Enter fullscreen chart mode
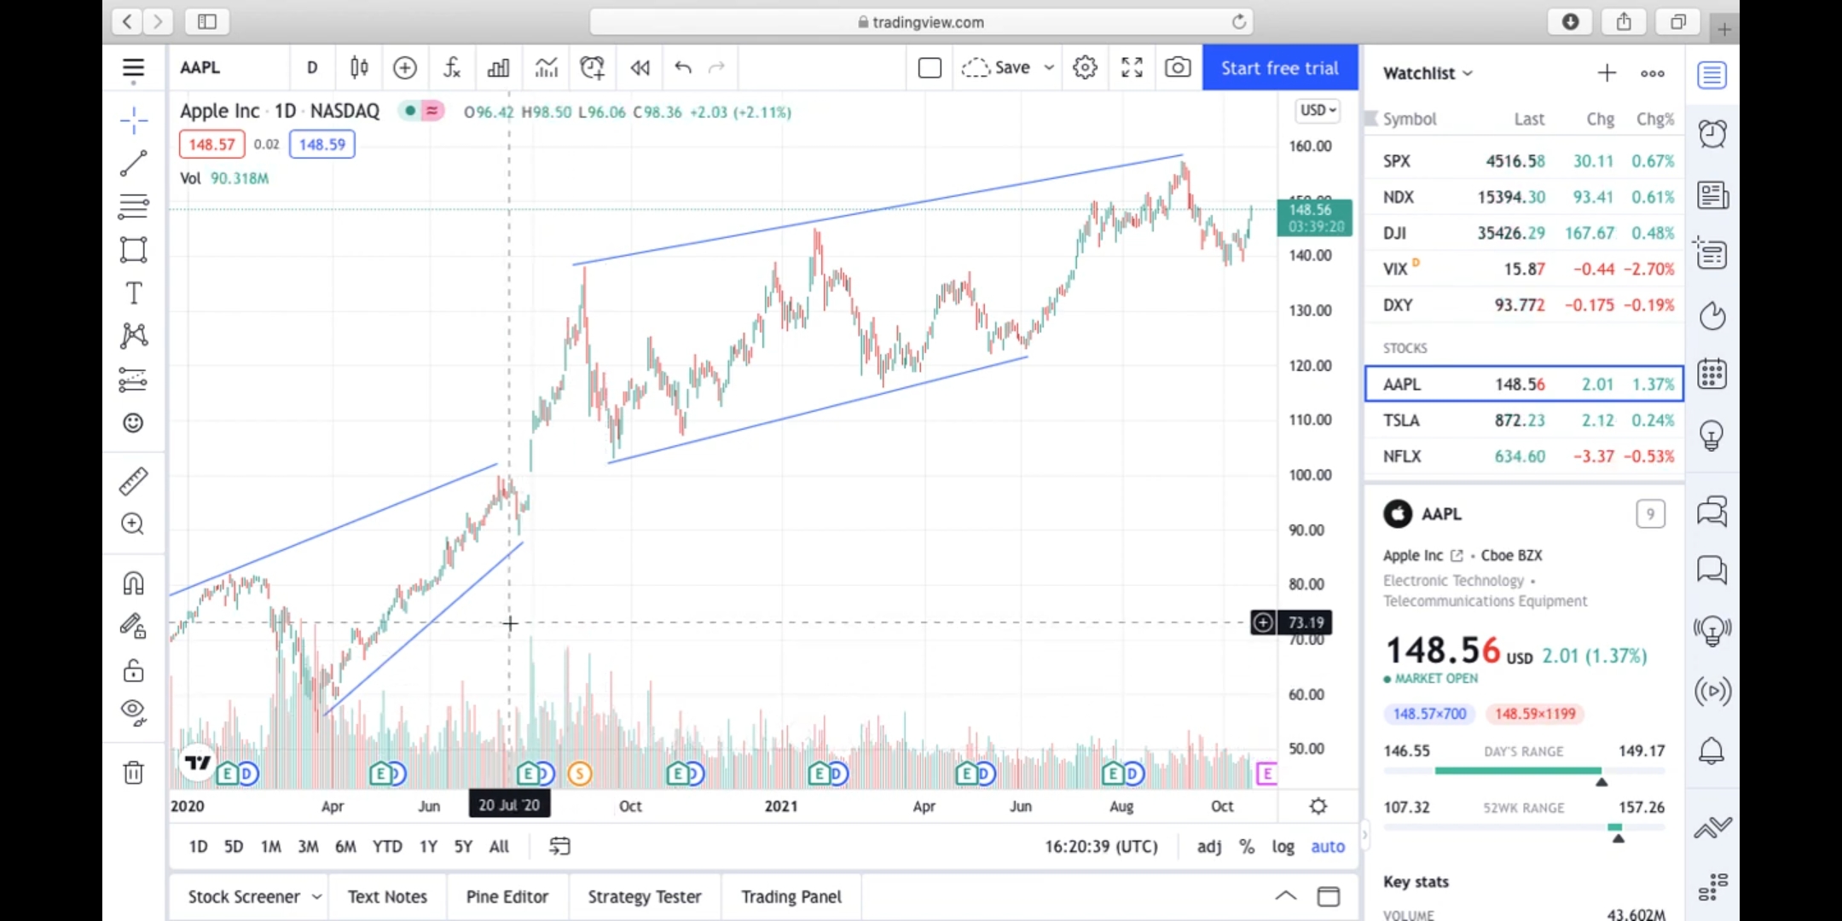 click(1132, 67)
